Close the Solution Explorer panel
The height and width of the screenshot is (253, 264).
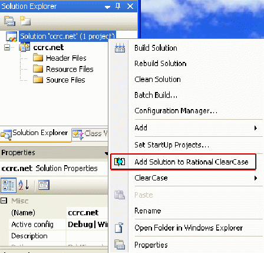click(x=130, y=6)
